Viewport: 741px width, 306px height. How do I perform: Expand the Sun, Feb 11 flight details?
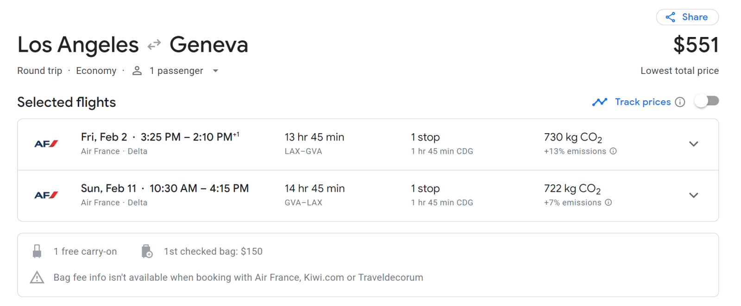[693, 195]
